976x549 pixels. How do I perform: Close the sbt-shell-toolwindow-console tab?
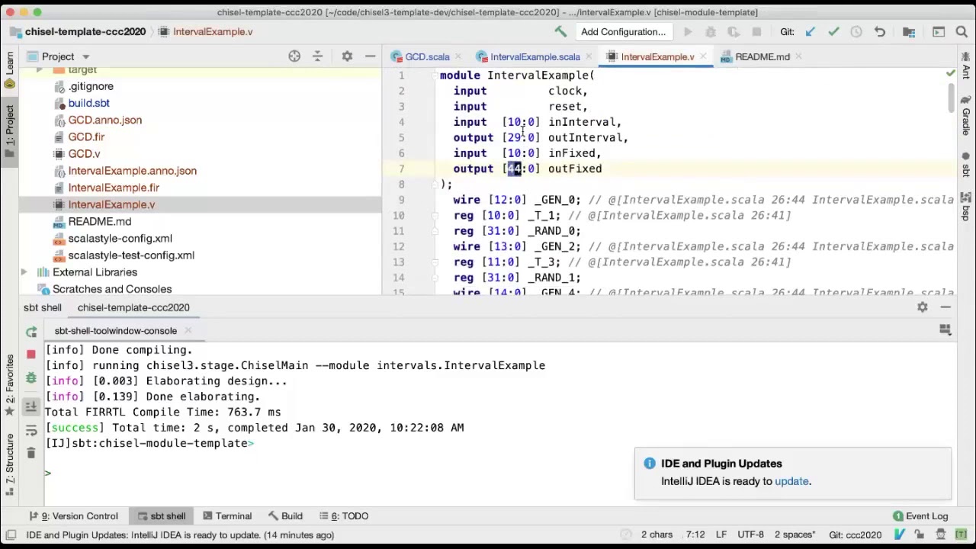click(188, 331)
